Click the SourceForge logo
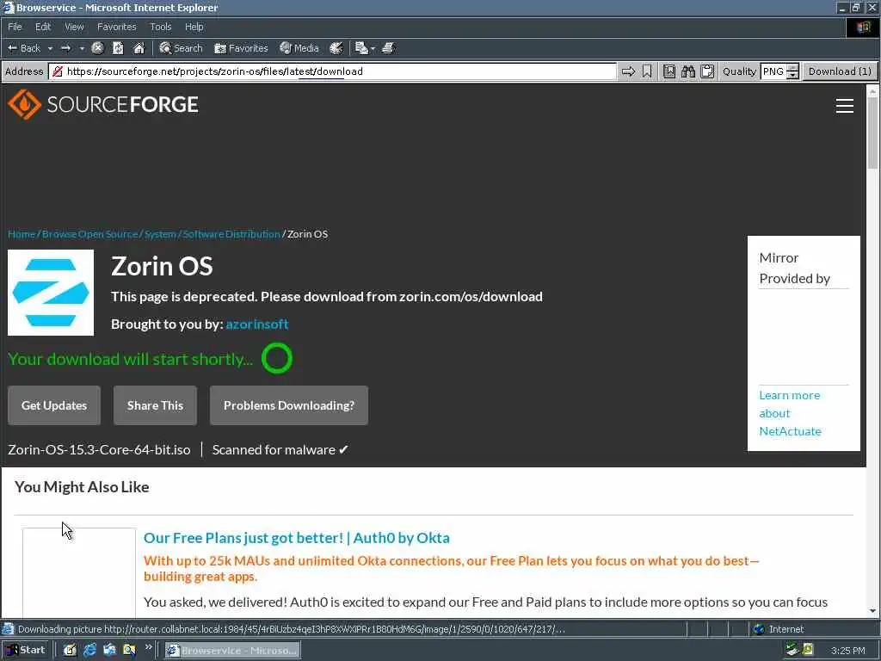The width and height of the screenshot is (881, 661). coord(103,104)
